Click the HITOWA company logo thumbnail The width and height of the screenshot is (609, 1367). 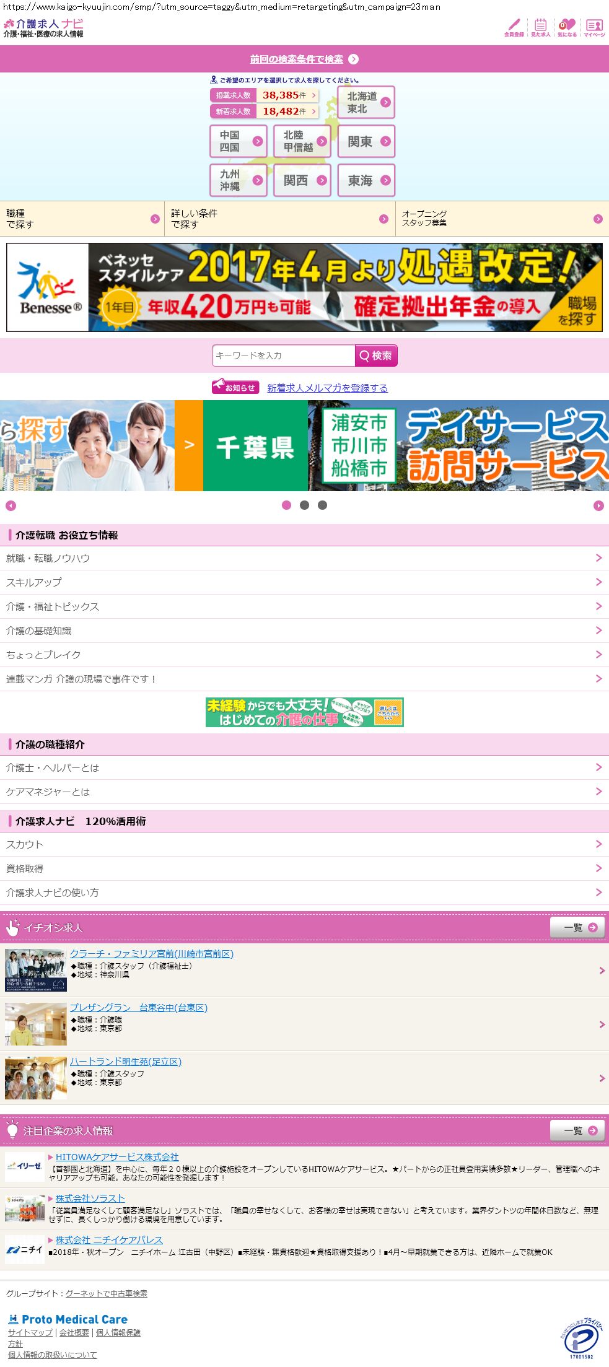coord(25,1167)
